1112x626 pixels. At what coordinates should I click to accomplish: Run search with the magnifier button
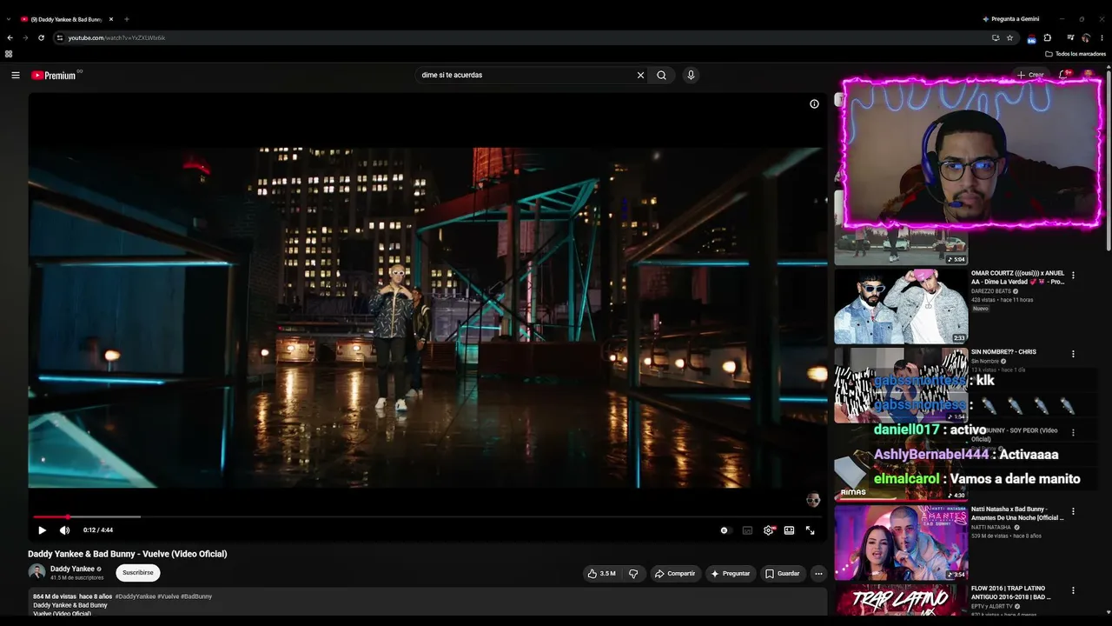[x=661, y=76]
